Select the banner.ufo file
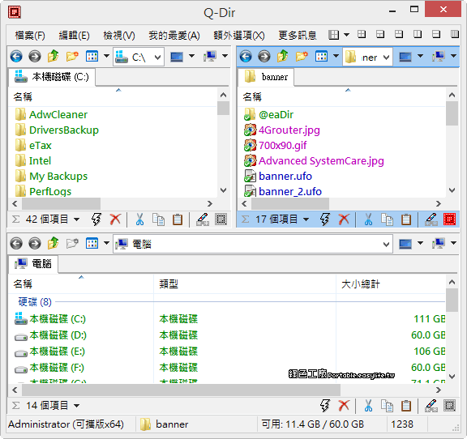467x439 pixels. [x=285, y=177]
